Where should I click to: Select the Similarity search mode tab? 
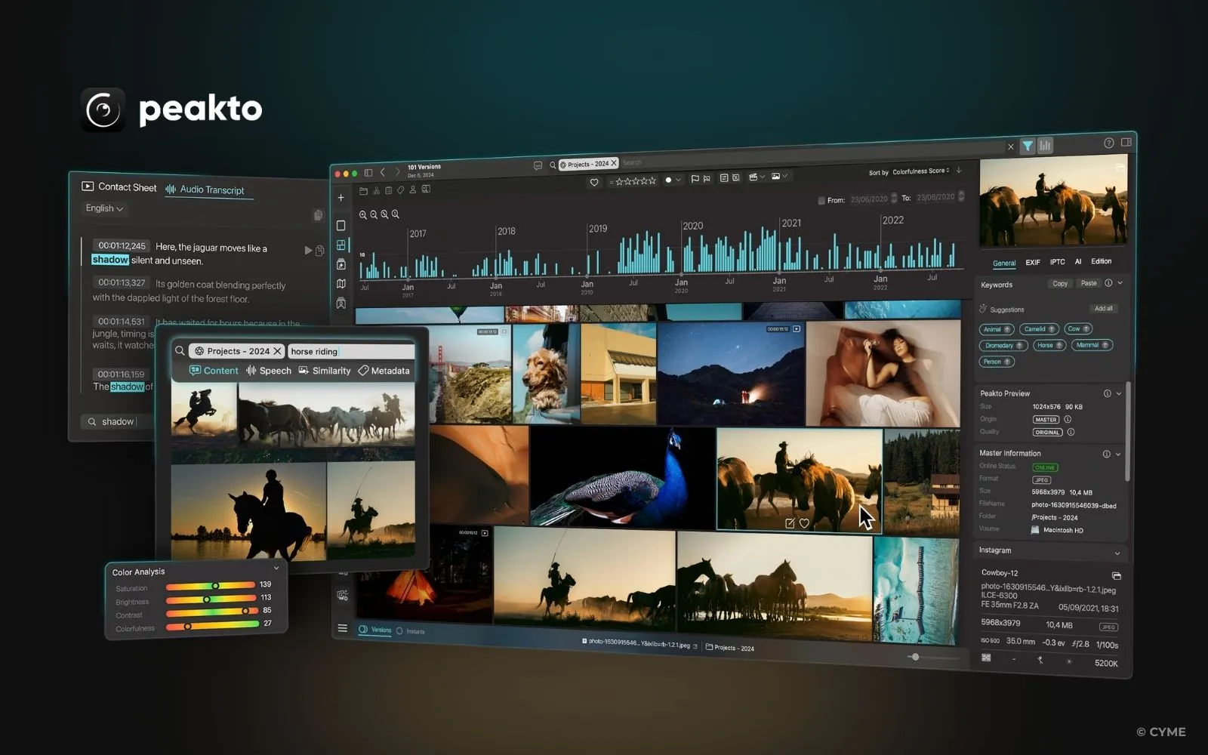[x=325, y=371]
